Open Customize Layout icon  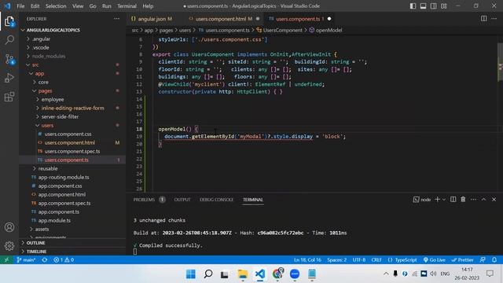443,6
